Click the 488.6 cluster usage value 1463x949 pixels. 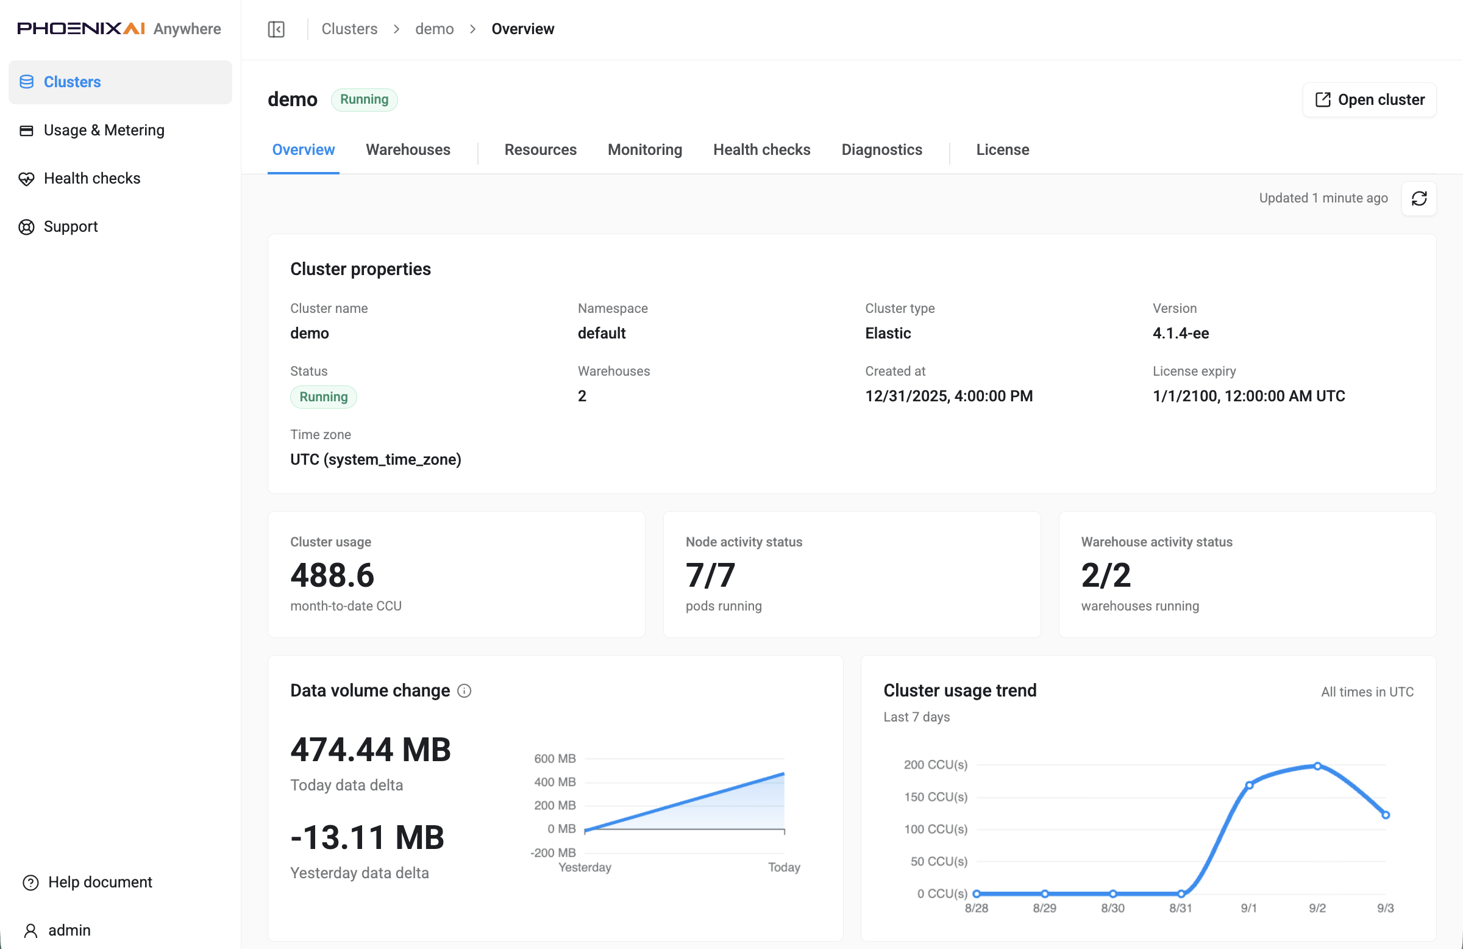(x=332, y=575)
